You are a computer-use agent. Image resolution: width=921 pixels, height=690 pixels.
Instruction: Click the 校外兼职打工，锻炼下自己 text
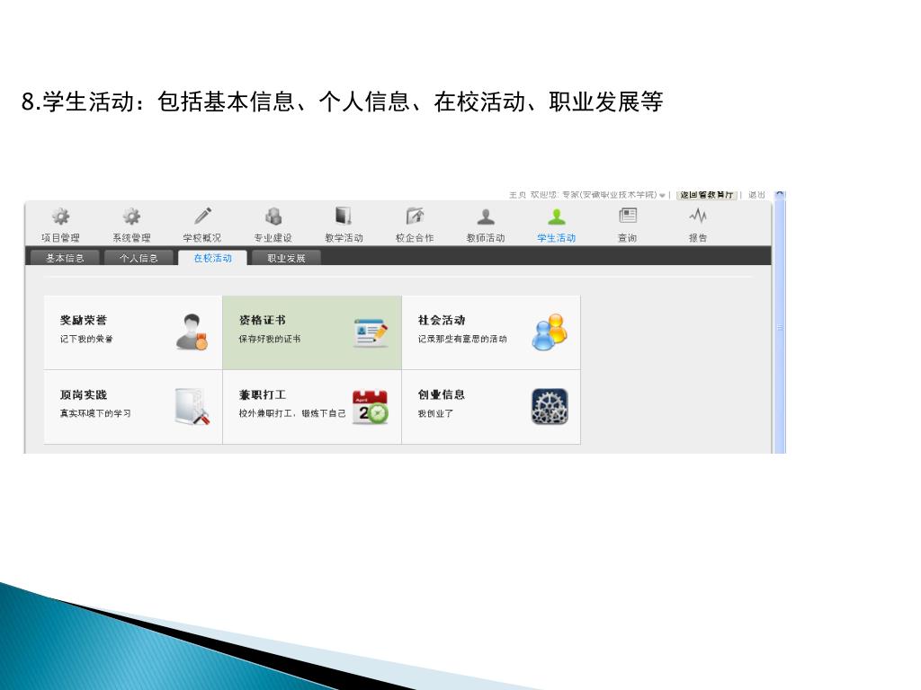click(x=292, y=413)
